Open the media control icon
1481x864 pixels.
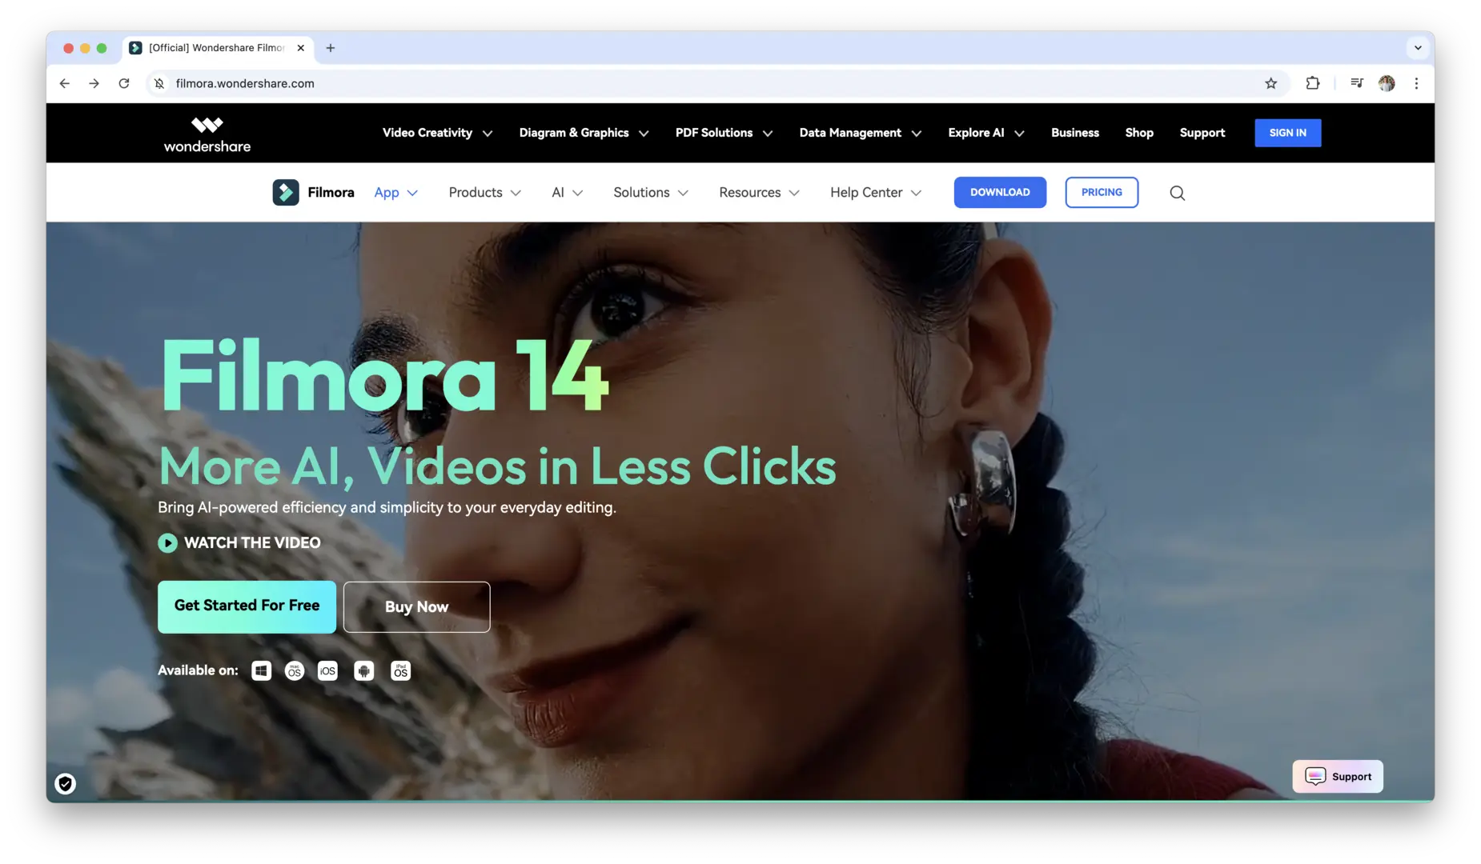[1356, 83]
